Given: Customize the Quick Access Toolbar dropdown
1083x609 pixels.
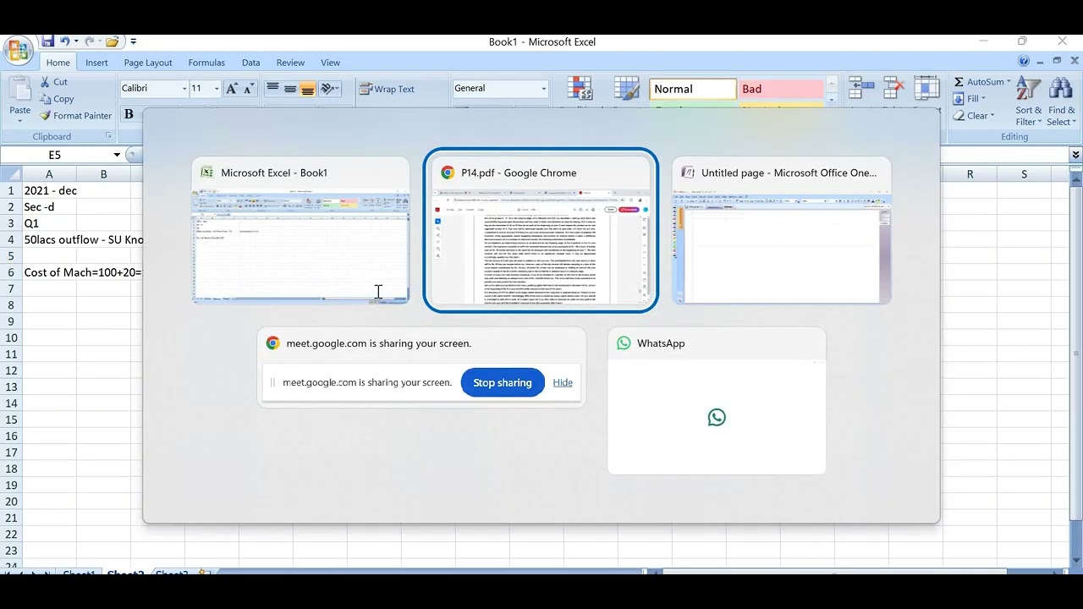Looking at the screenshot, I should tap(133, 41).
